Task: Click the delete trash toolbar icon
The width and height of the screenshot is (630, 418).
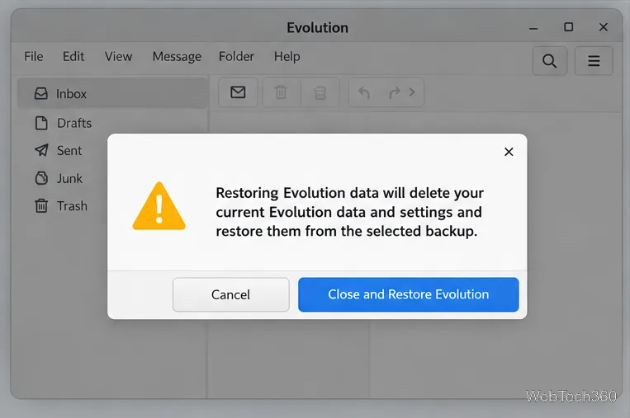Action: pos(281,92)
